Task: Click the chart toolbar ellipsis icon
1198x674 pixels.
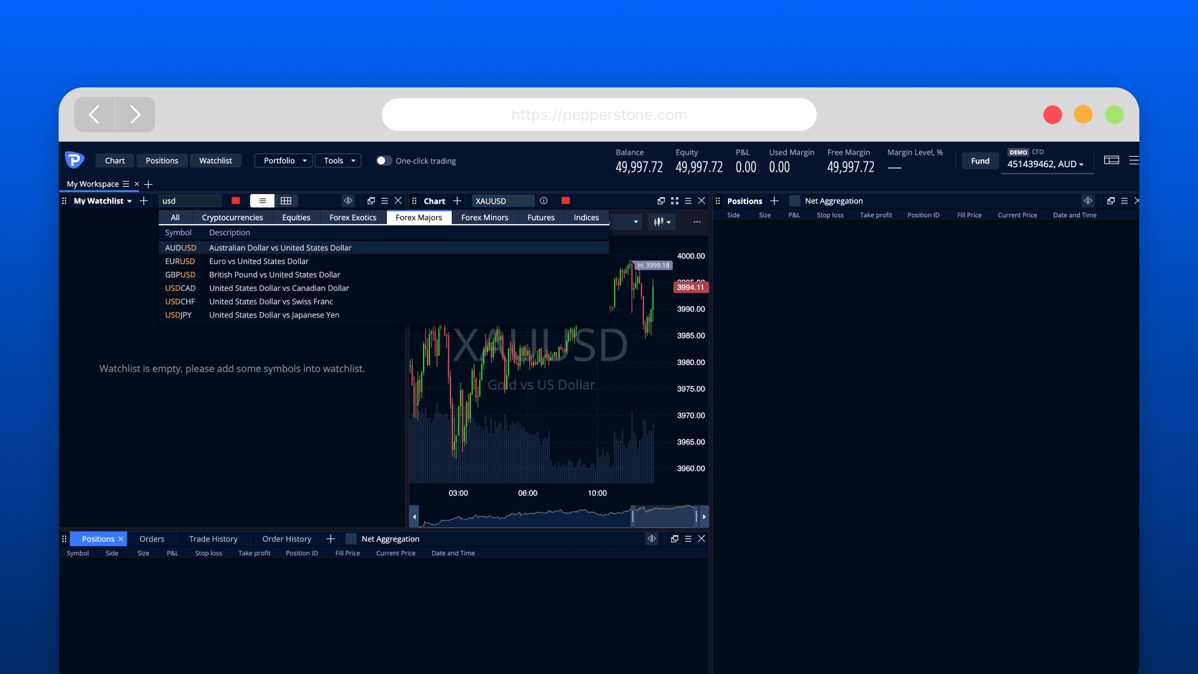Action: (x=697, y=222)
